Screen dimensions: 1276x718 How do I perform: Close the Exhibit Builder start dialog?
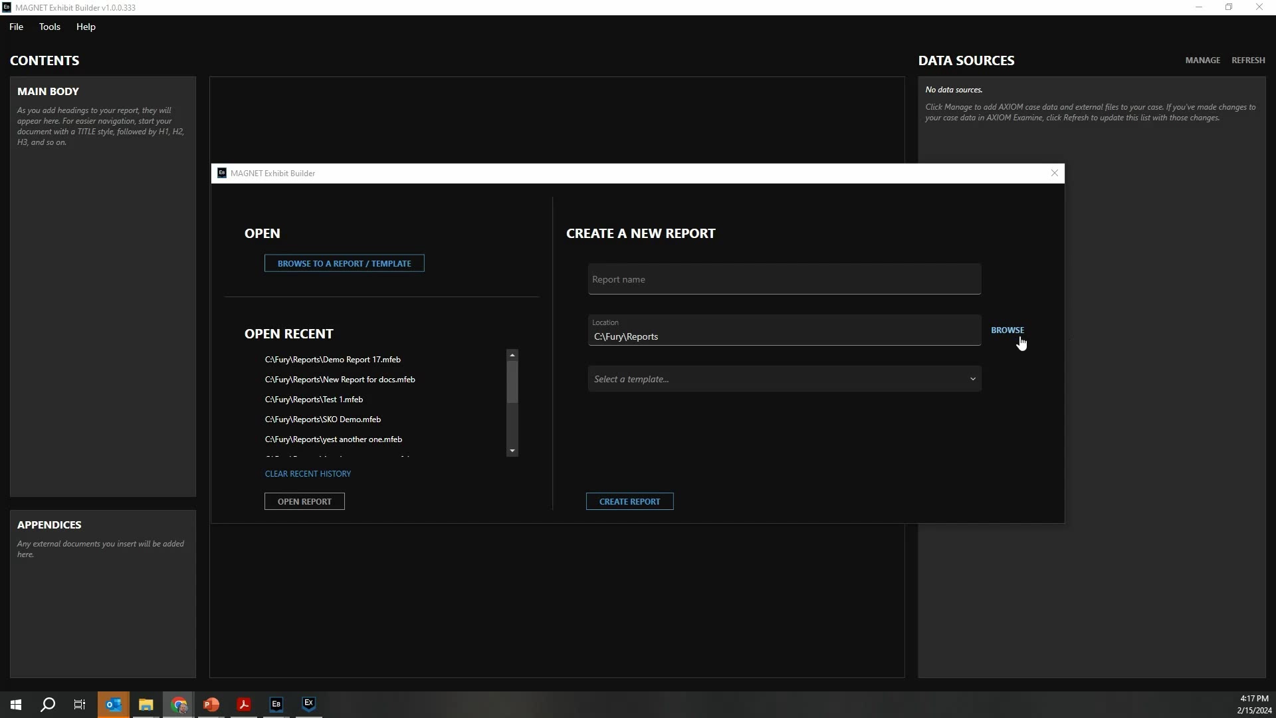(1054, 173)
